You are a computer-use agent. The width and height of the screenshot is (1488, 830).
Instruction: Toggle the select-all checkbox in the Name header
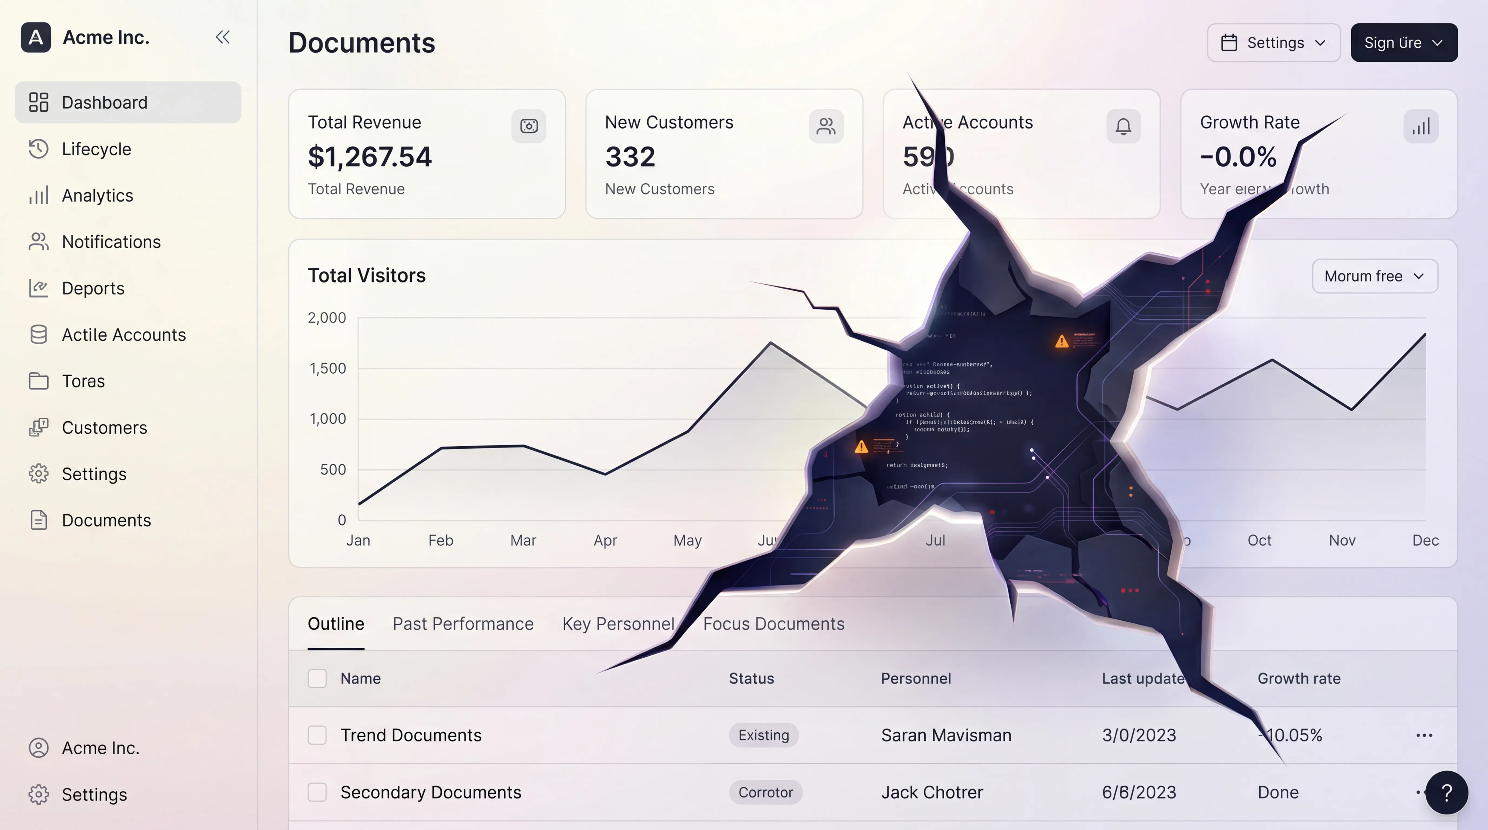pos(317,678)
